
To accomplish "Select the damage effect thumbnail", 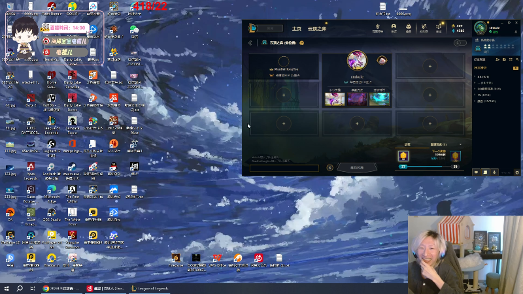I will click(x=379, y=99).
